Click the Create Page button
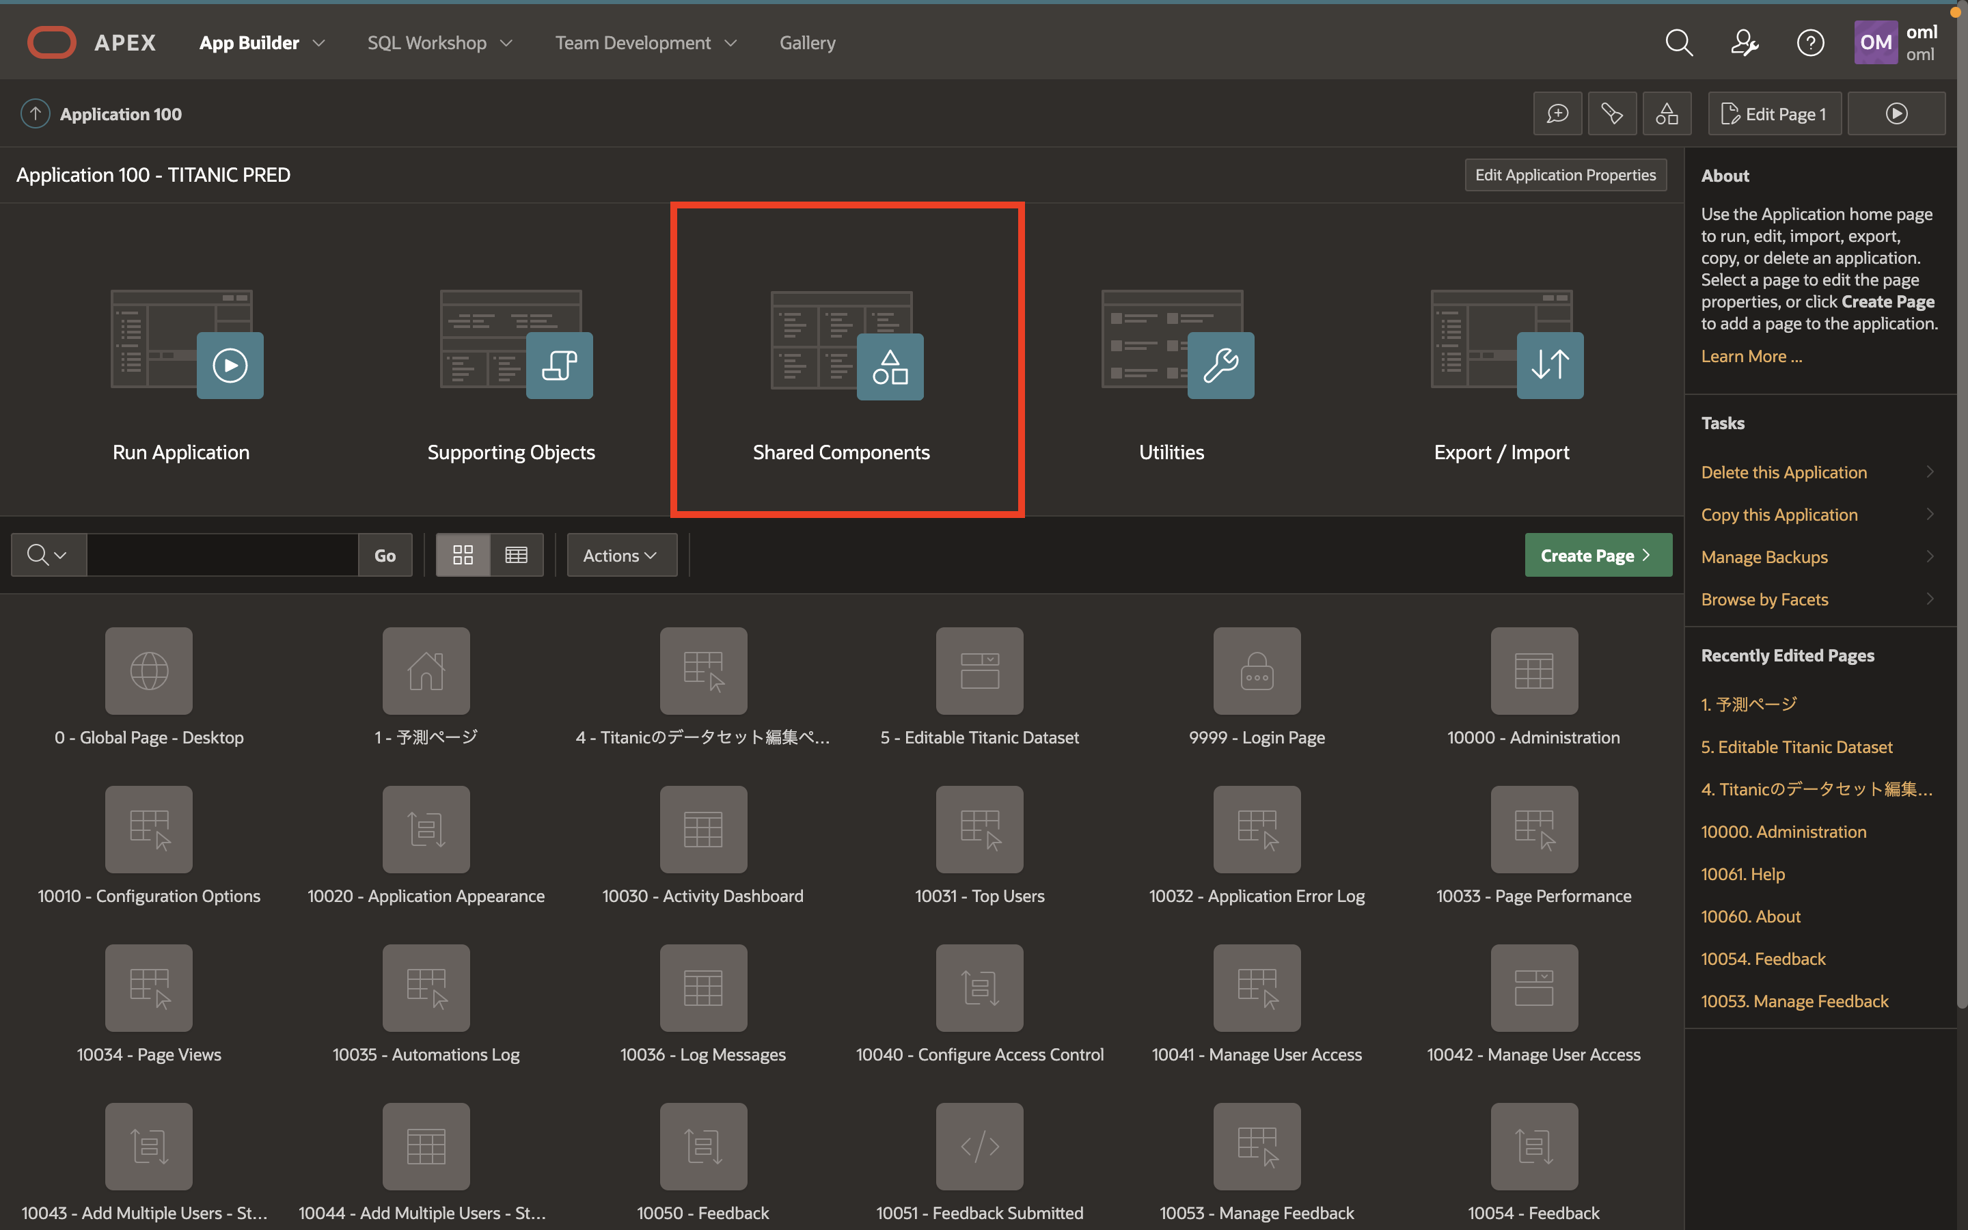 coord(1597,555)
